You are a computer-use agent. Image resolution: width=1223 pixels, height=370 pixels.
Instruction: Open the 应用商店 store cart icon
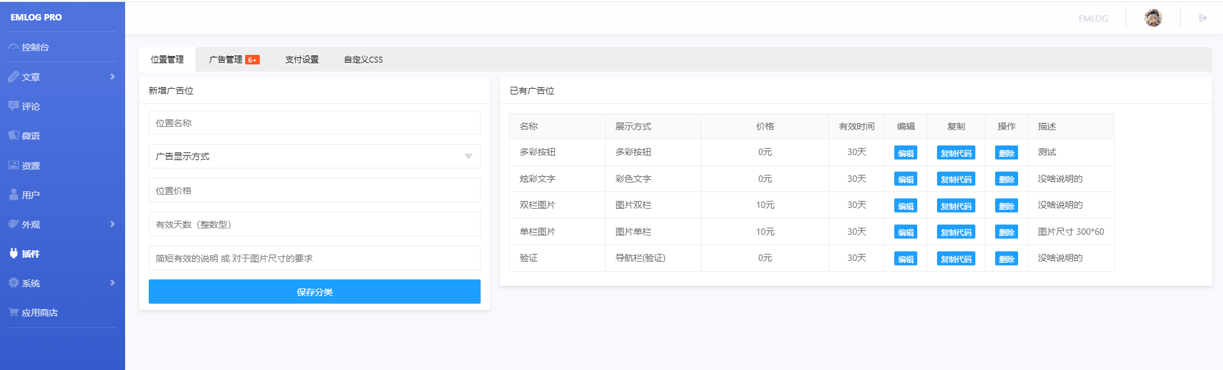(13, 312)
